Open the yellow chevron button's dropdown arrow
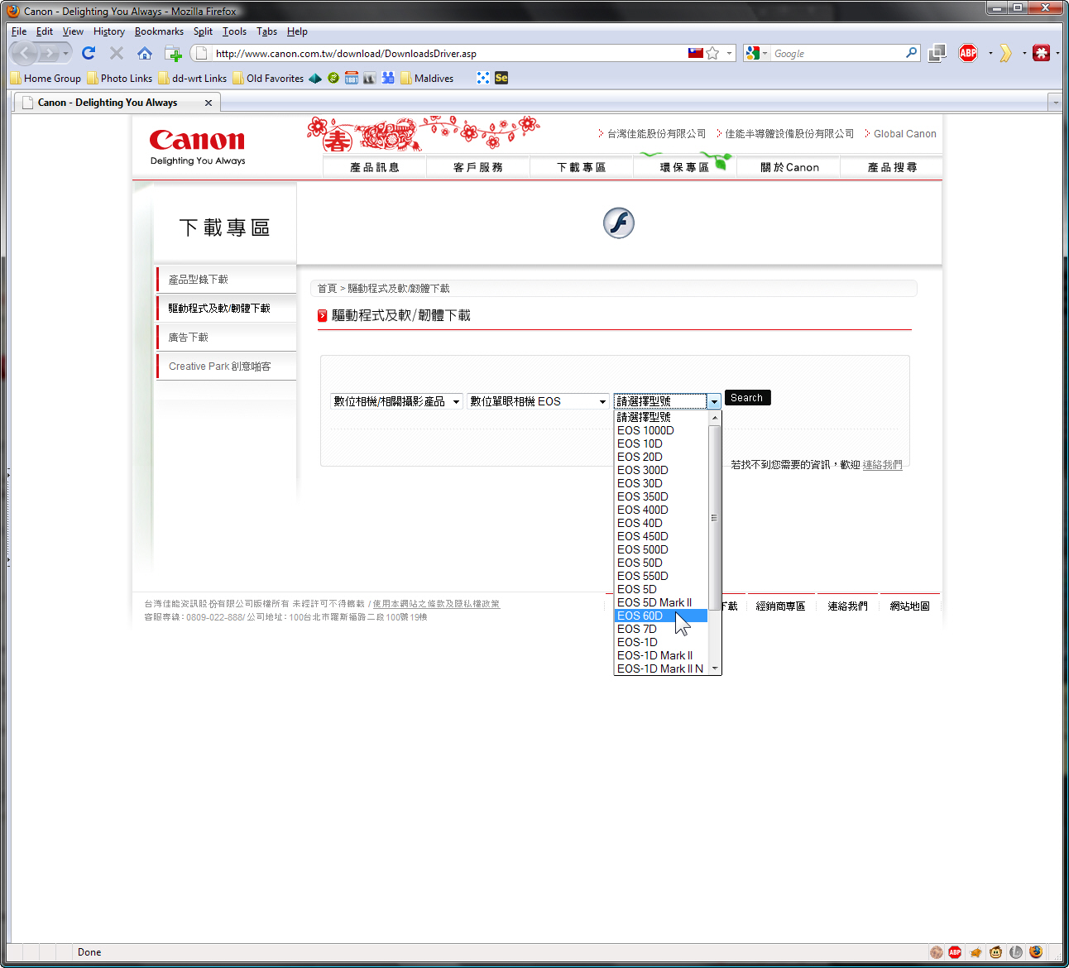Viewport: 1069px width, 968px height. [x=1024, y=53]
